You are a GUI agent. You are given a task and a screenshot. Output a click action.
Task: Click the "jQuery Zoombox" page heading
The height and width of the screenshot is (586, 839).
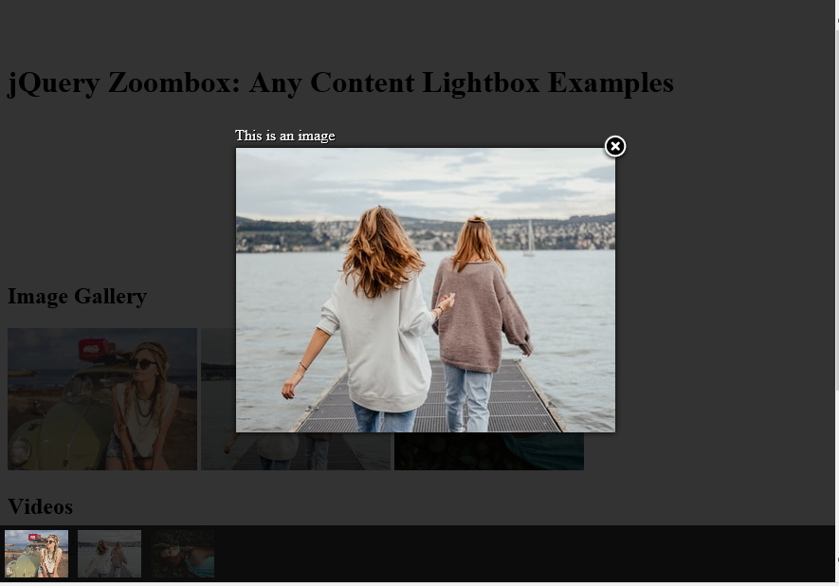point(340,82)
